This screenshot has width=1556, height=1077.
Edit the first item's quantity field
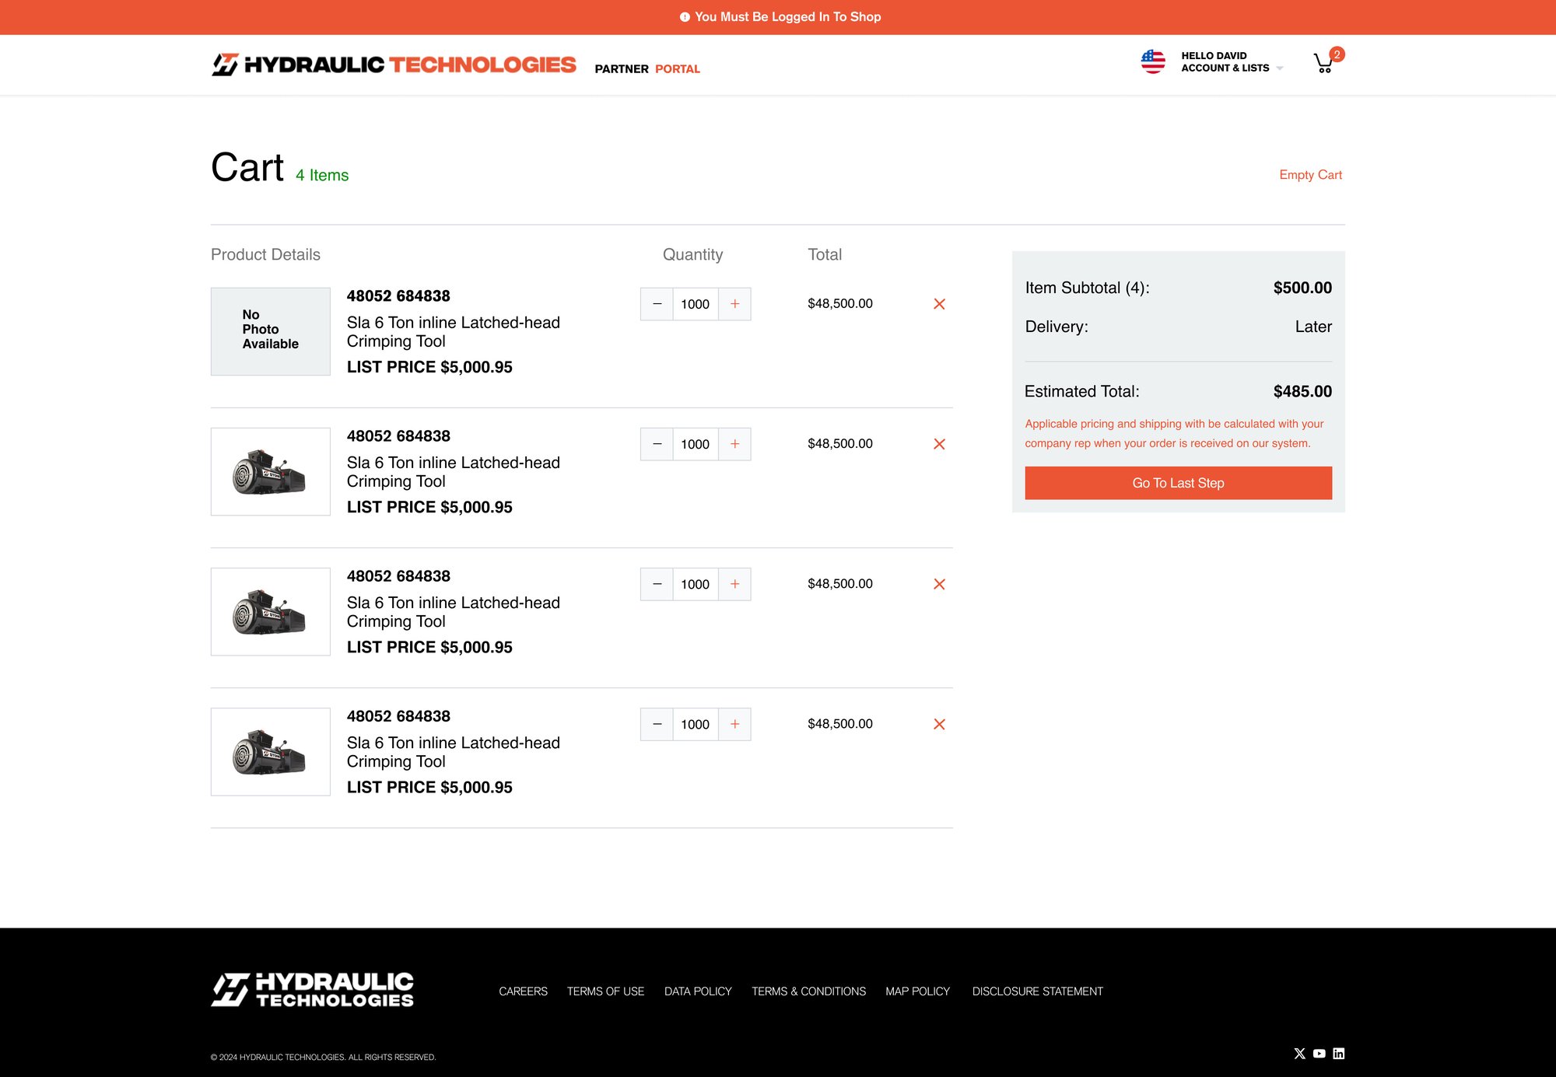695,304
